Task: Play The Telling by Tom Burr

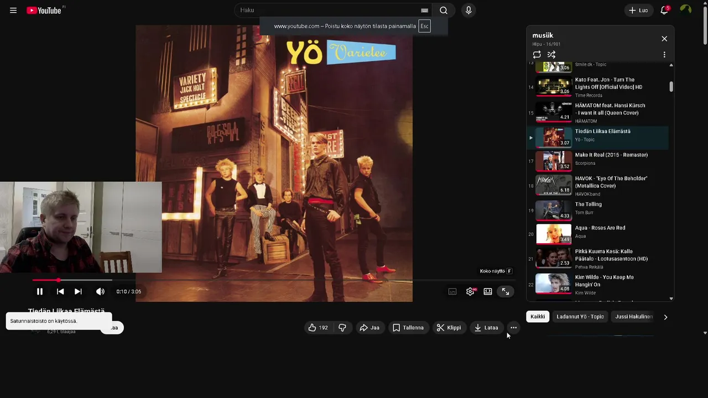Action: [x=597, y=210]
